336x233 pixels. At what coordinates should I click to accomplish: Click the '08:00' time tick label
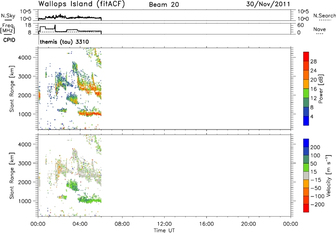122,224
